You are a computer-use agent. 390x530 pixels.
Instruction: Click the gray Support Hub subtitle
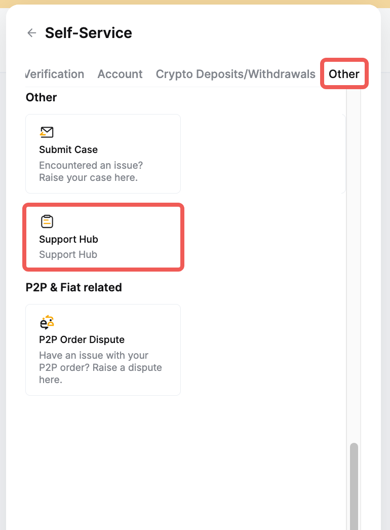pos(68,254)
